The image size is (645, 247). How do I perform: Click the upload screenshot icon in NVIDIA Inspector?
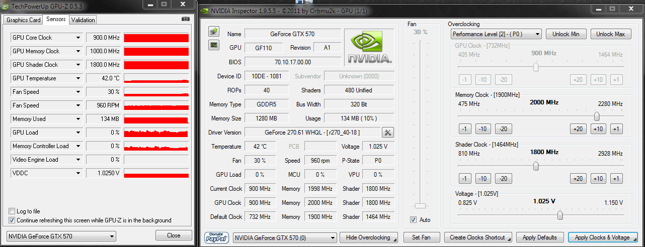point(213,32)
